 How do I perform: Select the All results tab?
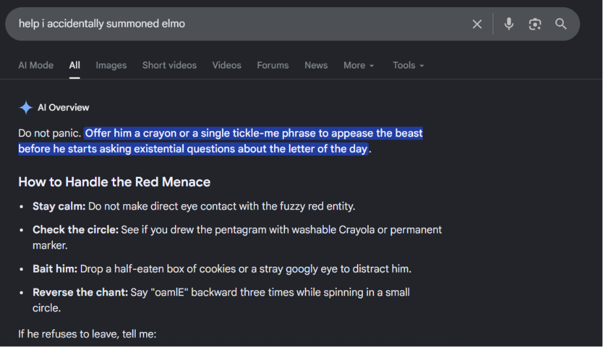[74, 65]
